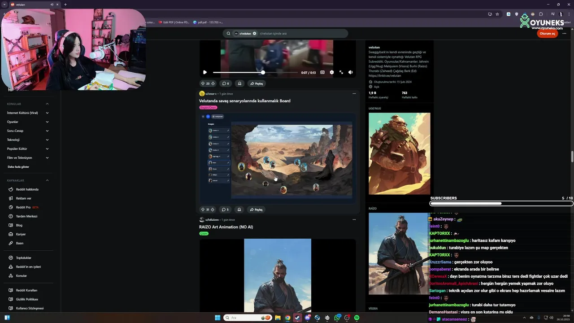The width and height of the screenshot is (574, 323).
Task: Toggle fullscreen on the video player
Action: tap(341, 72)
